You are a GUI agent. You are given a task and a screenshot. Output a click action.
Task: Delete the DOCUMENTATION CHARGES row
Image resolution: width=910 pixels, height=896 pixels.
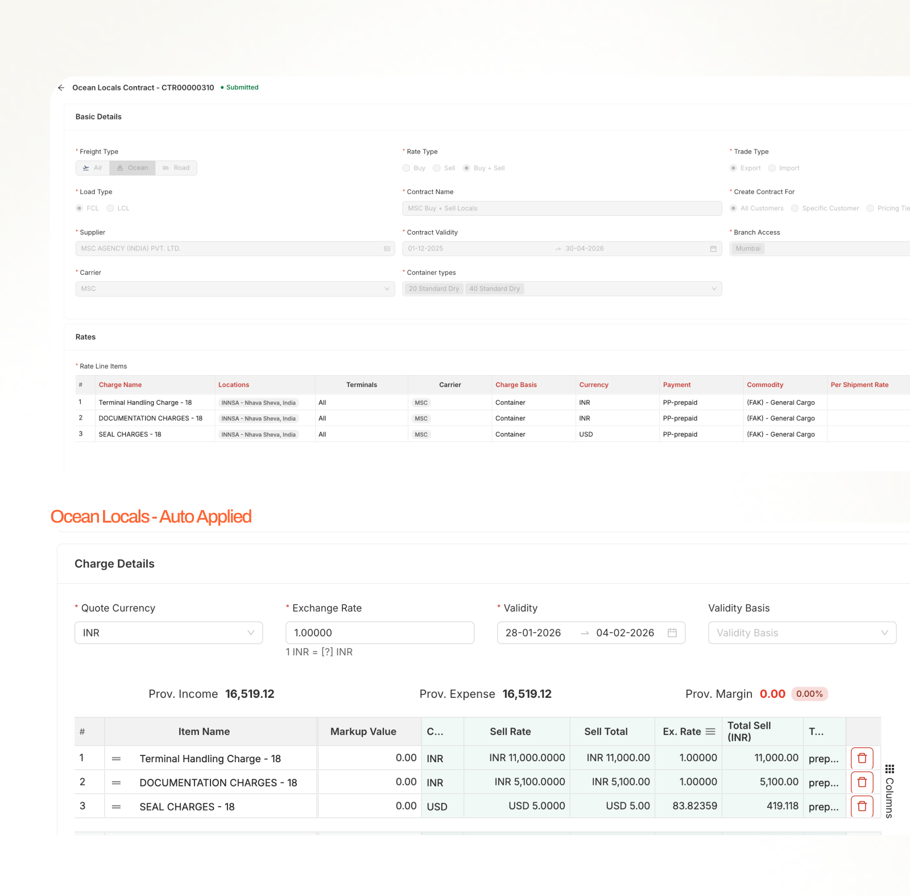click(x=862, y=782)
